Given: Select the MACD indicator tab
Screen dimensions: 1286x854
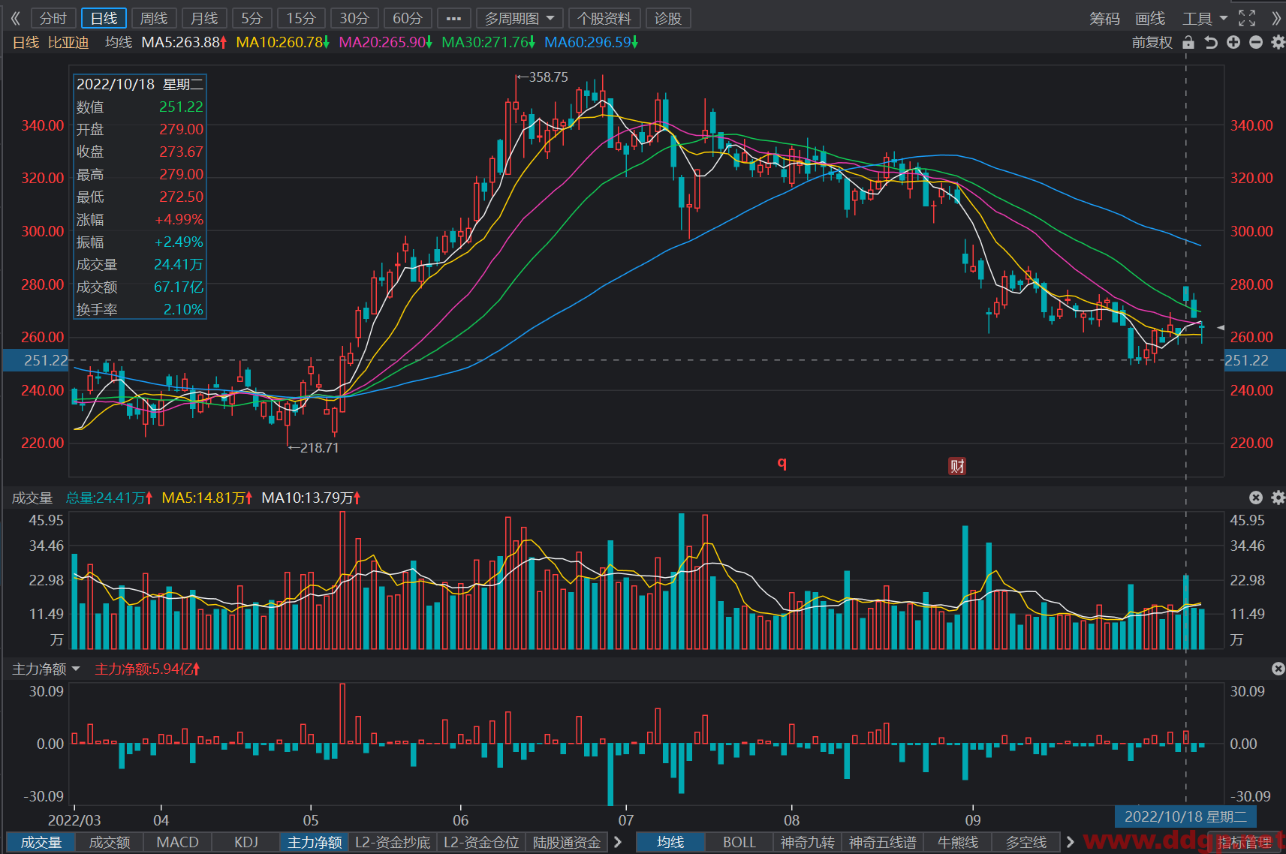Looking at the screenshot, I should [x=178, y=842].
